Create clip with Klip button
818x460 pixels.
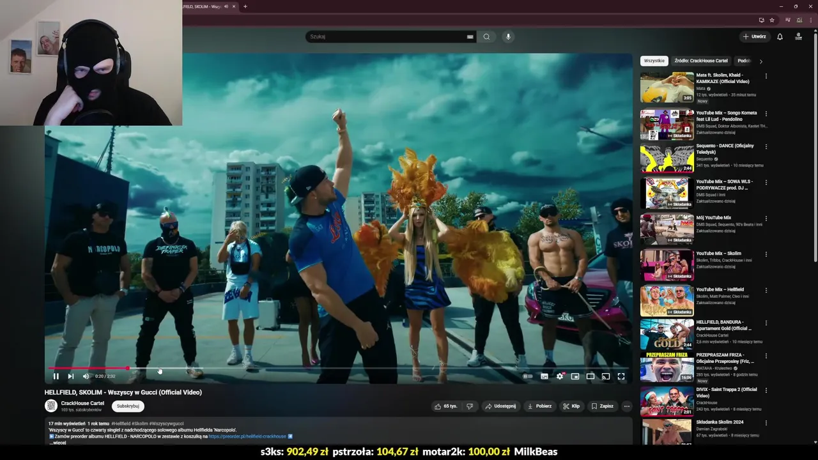(571, 406)
